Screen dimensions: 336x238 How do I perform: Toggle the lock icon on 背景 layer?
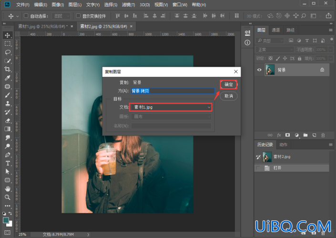[322, 70]
